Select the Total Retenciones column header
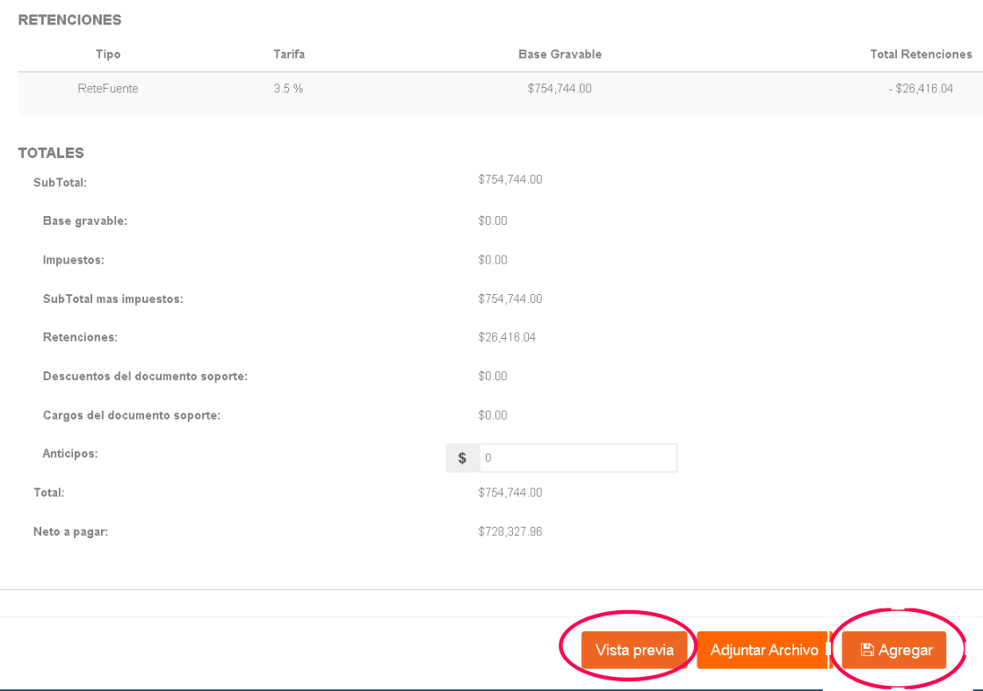Screen dimensions: 983x691 point(921,54)
